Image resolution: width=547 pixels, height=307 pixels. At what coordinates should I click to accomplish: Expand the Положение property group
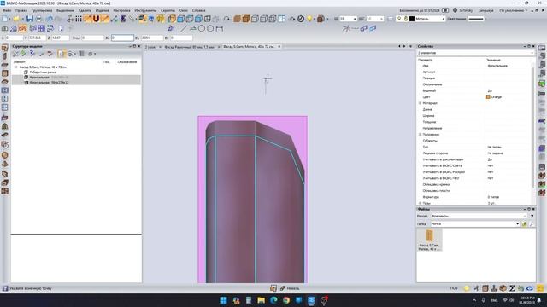coord(420,135)
